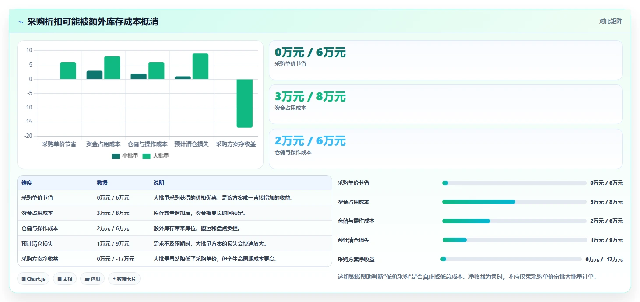Screen dimensions: 640x302
Task: Toggle the 大批量 legend entry
Action: pyautogui.click(x=155, y=156)
